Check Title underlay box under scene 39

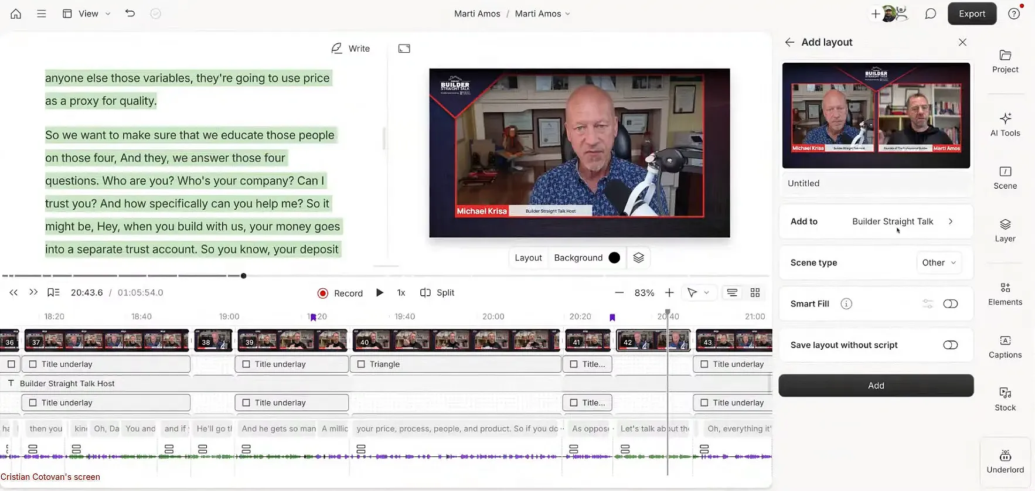[x=246, y=364]
